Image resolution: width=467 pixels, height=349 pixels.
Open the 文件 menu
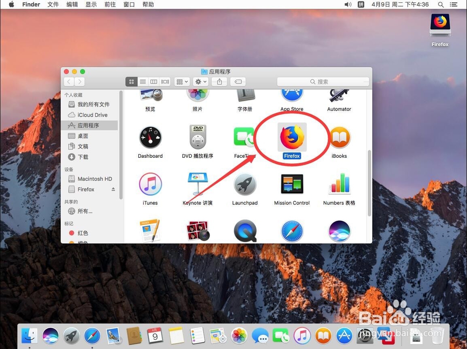coord(53,5)
